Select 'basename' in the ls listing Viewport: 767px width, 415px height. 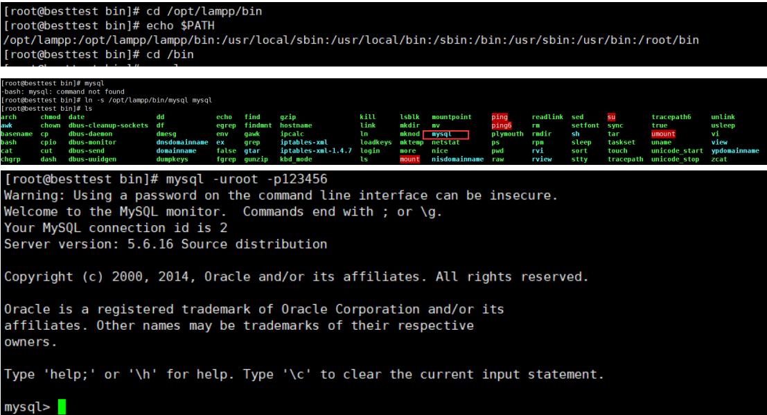point(17,134)
